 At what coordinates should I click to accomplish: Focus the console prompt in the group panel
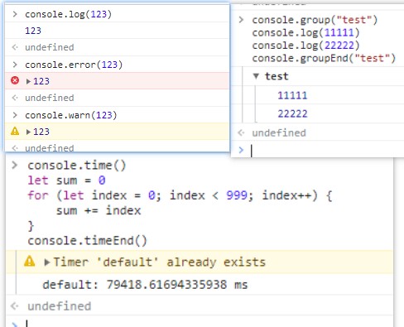[317, 150]
